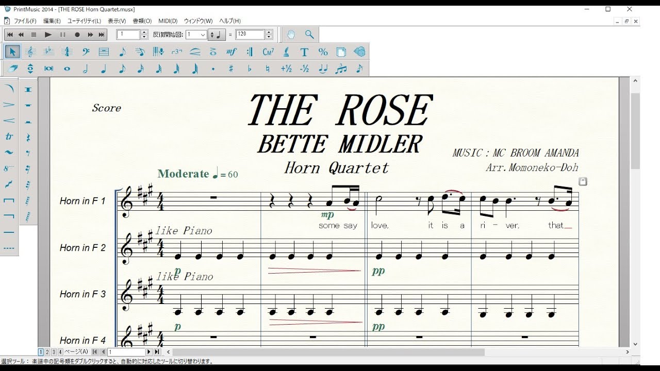Select the Repeat tool
The image size is (660, 371).
250,52
